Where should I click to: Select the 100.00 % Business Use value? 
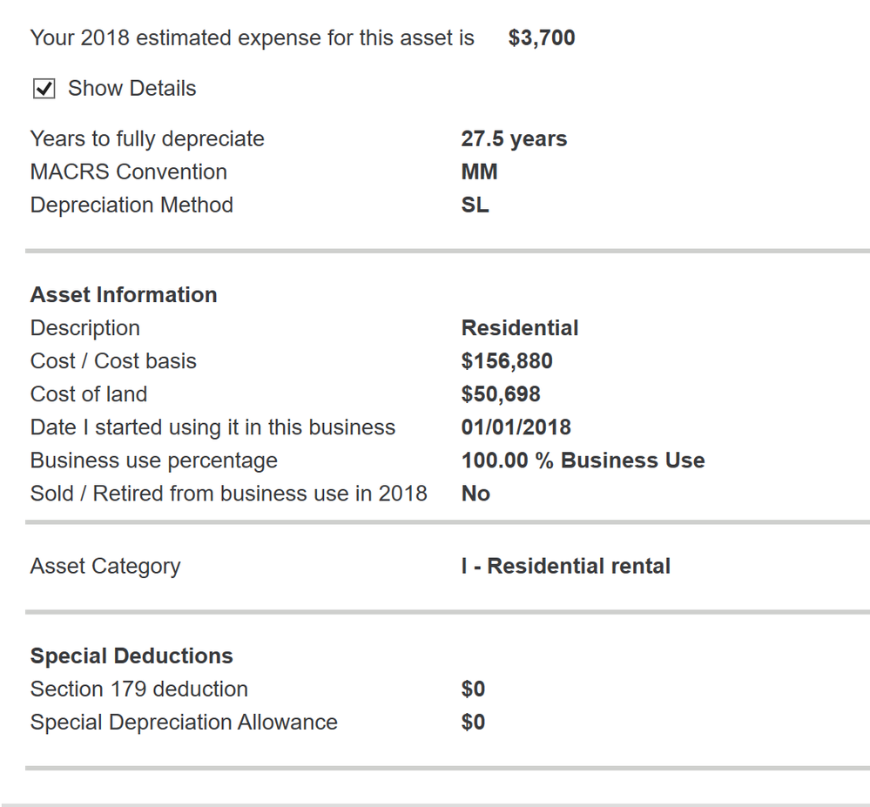tap(583, 461)
